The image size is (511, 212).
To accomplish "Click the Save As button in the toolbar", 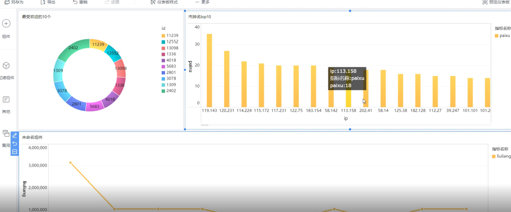I will click(x=14, y=2).
